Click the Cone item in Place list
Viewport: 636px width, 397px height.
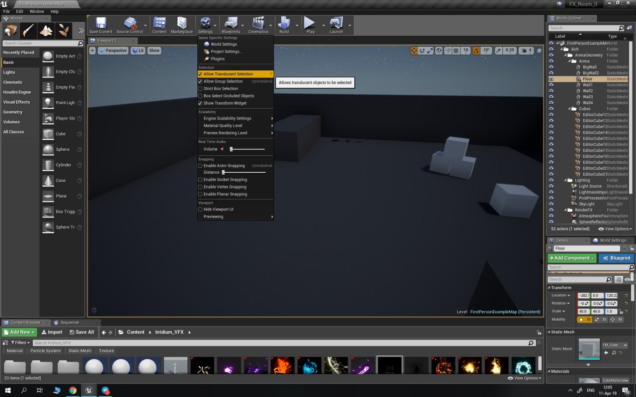click(x=61, y=181)
